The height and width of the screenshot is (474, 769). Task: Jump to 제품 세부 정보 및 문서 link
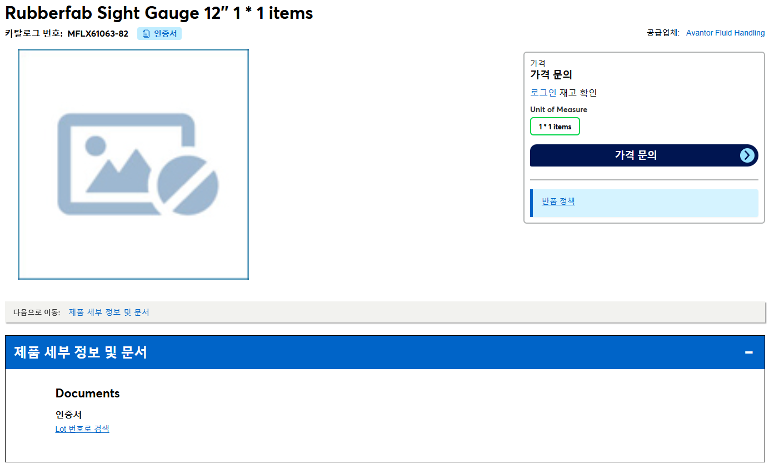coord(109,312)
